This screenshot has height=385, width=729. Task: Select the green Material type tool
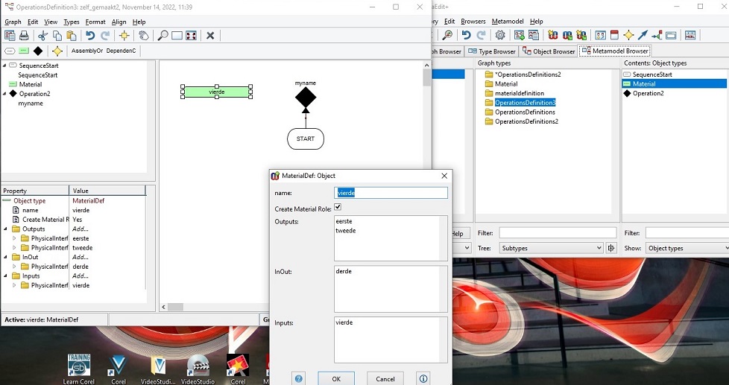click(24, 51)
